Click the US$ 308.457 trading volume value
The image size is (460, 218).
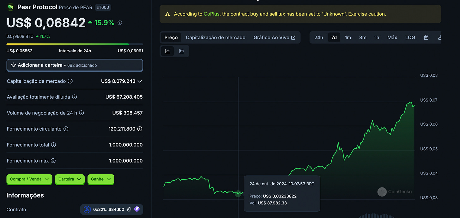(x=128, y=113)
